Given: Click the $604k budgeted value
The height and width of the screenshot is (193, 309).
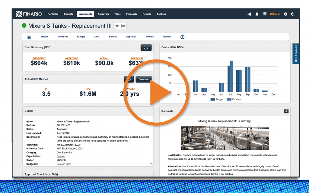Looking at the screenshot, I should [39, 63].
